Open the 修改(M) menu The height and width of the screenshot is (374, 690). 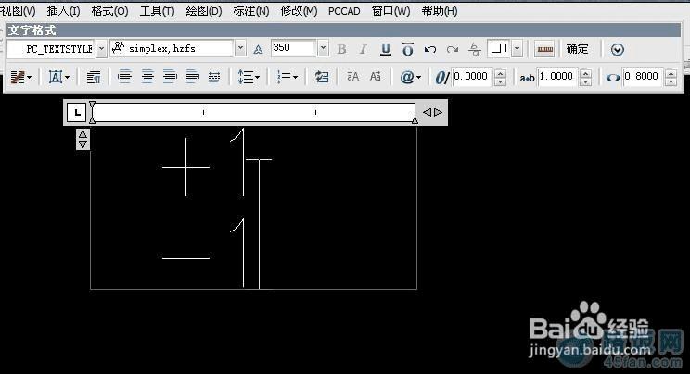[x=299, y=11]
